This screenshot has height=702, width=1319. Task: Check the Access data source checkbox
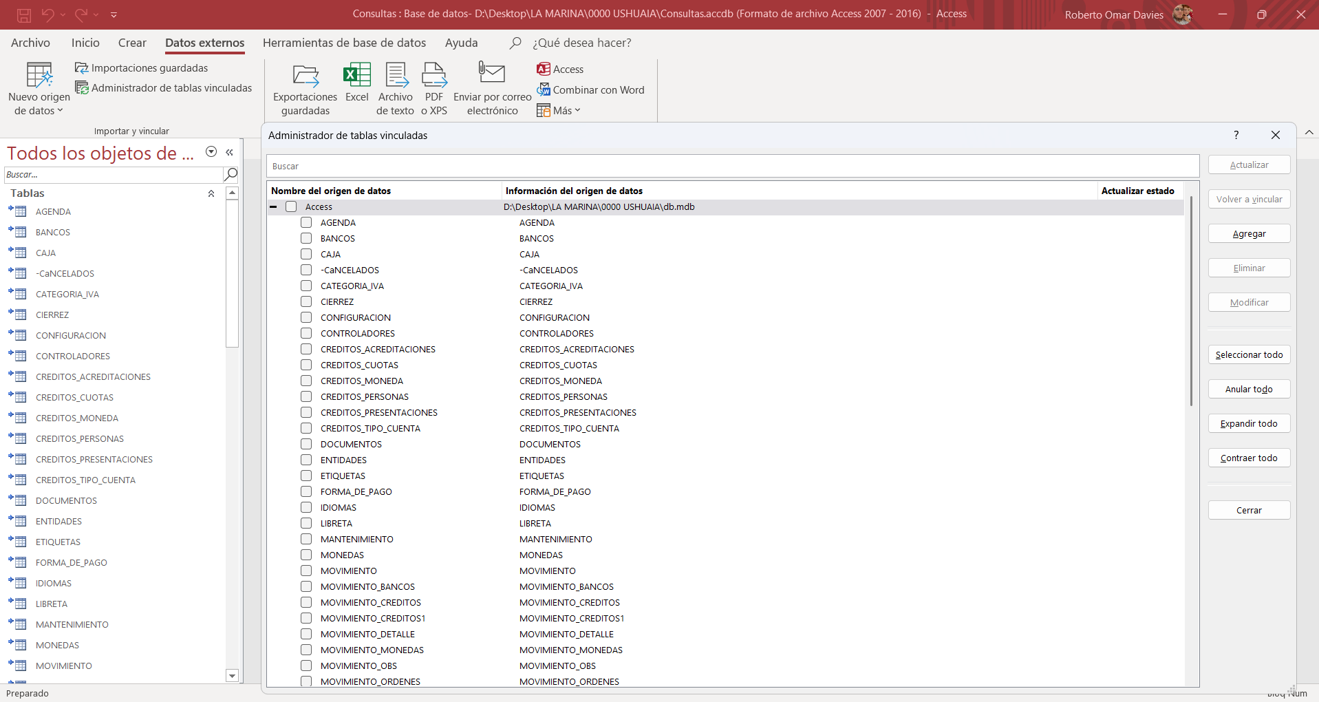click(x=291, y=206)
